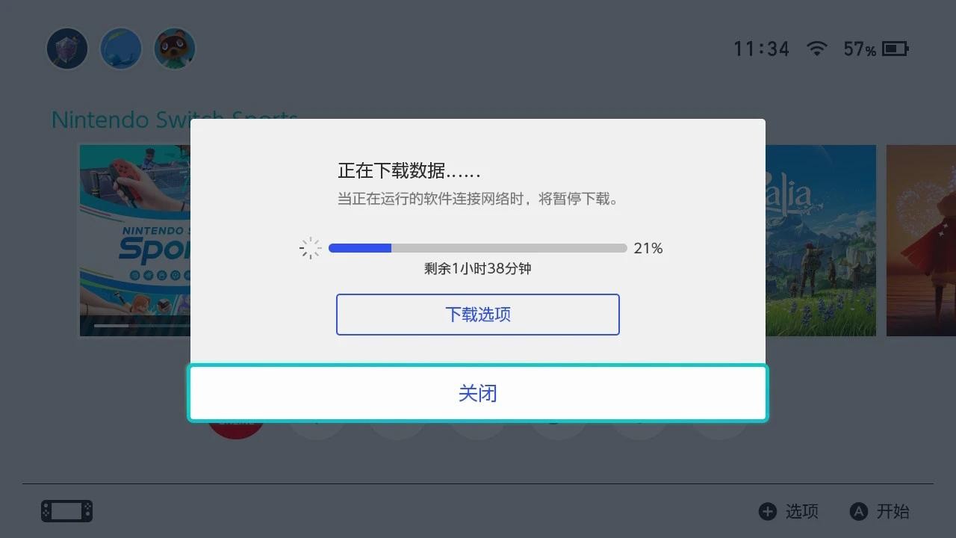Viewport: 956px width, 538px height.
Task: Select the Palia game tile
Action: 821,241
